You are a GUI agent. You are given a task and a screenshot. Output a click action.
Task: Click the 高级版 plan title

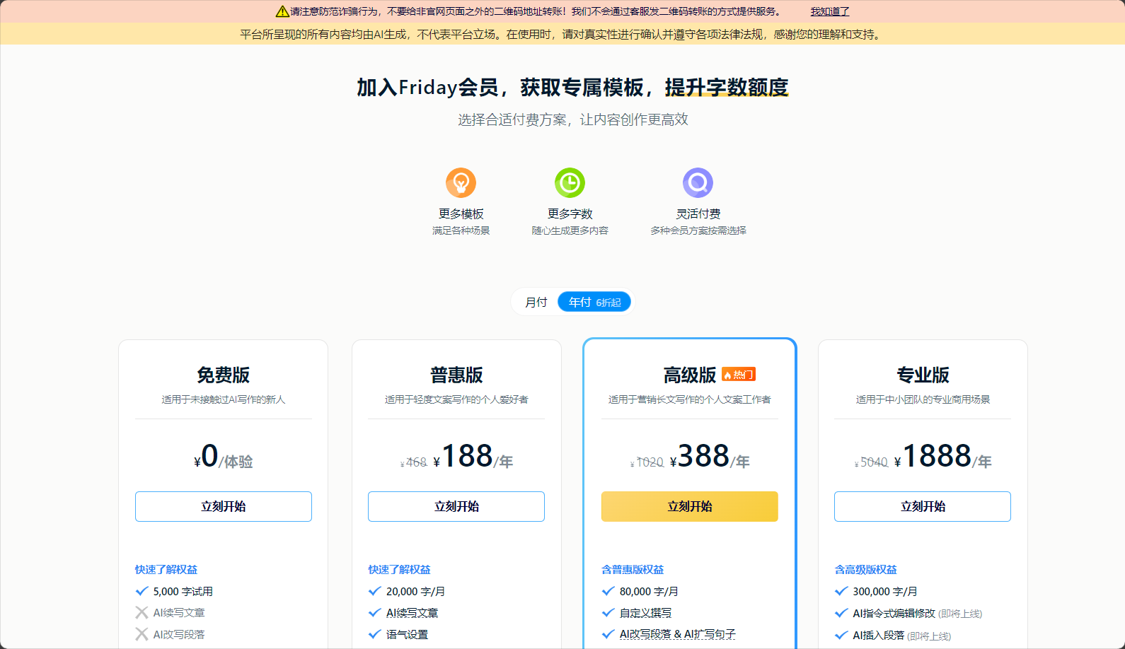coord(690,375)
